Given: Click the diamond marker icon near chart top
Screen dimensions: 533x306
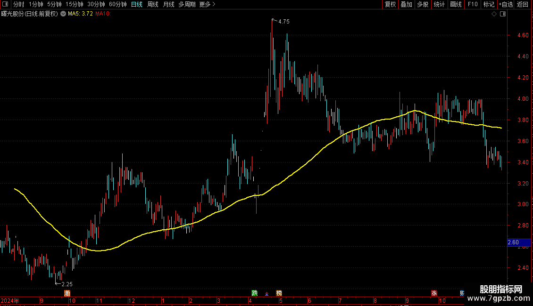Looking at the screenshot, I should pyautogui.click(x=494, y=14).
